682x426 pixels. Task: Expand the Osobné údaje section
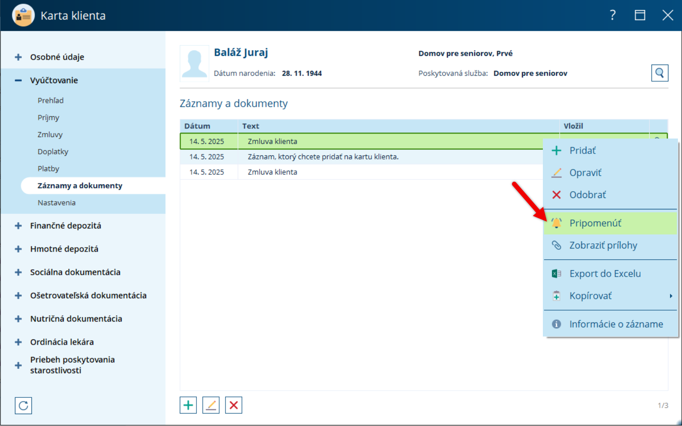pos(18,57)
